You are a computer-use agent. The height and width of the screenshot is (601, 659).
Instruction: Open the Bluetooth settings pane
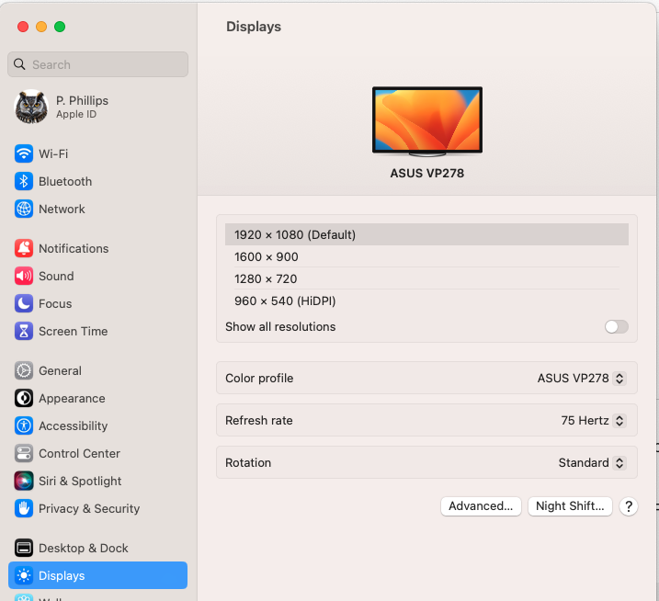pyautogui.click(x=98, y=182)
